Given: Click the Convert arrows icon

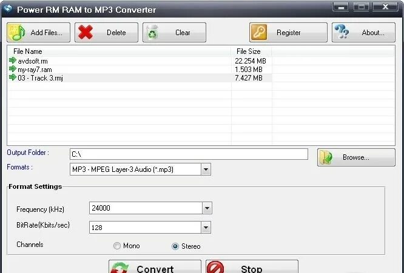Looking at the screenshot, I should [120, 268].
